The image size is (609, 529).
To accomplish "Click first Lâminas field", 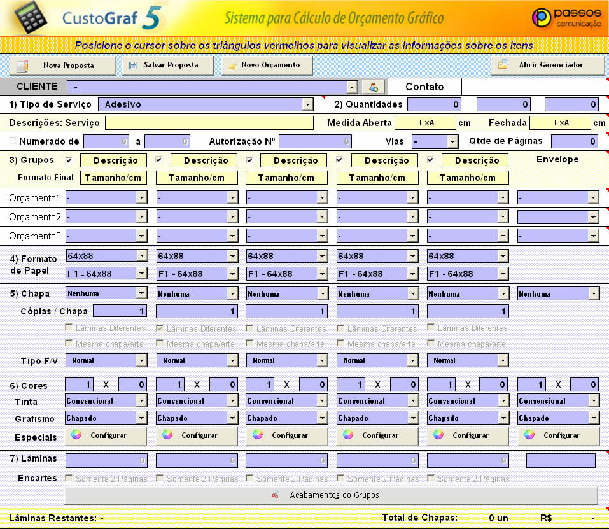I will pyautogui.click(x=106, y=460).
